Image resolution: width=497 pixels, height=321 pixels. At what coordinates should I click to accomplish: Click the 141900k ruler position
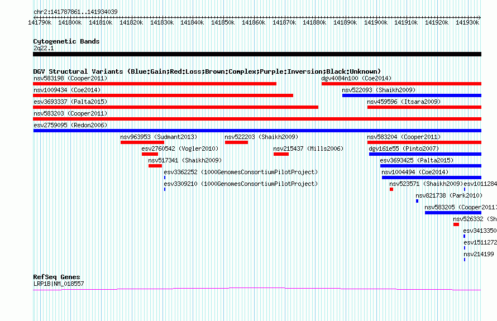point(376,22)
